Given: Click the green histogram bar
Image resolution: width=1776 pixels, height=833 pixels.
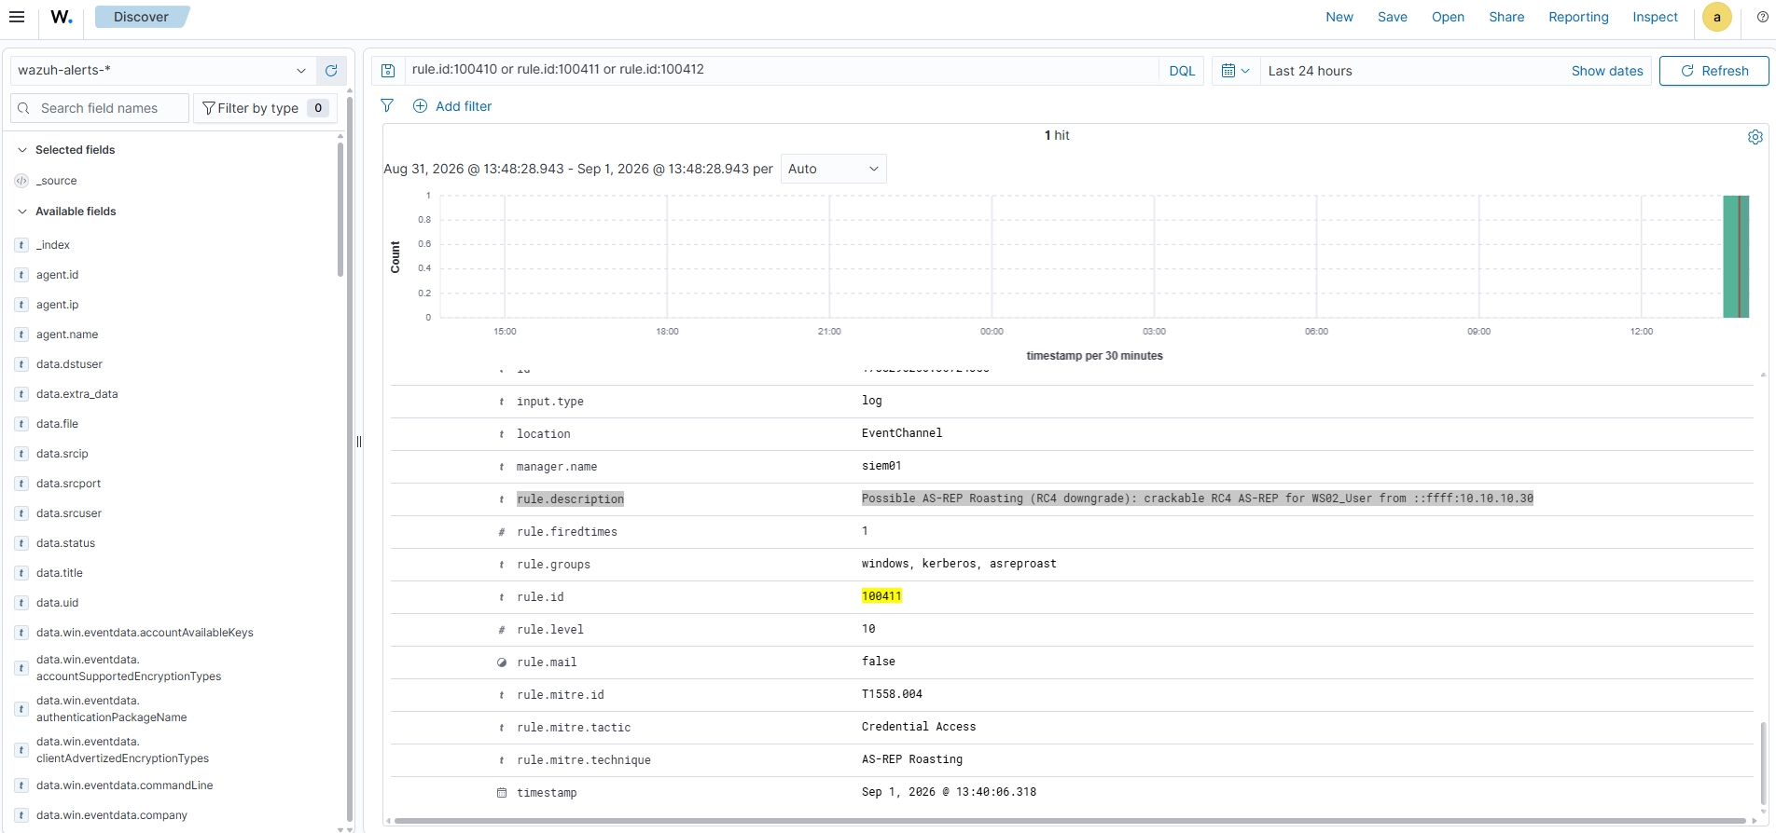Looking at the screenshot, I should [1736, 256].
